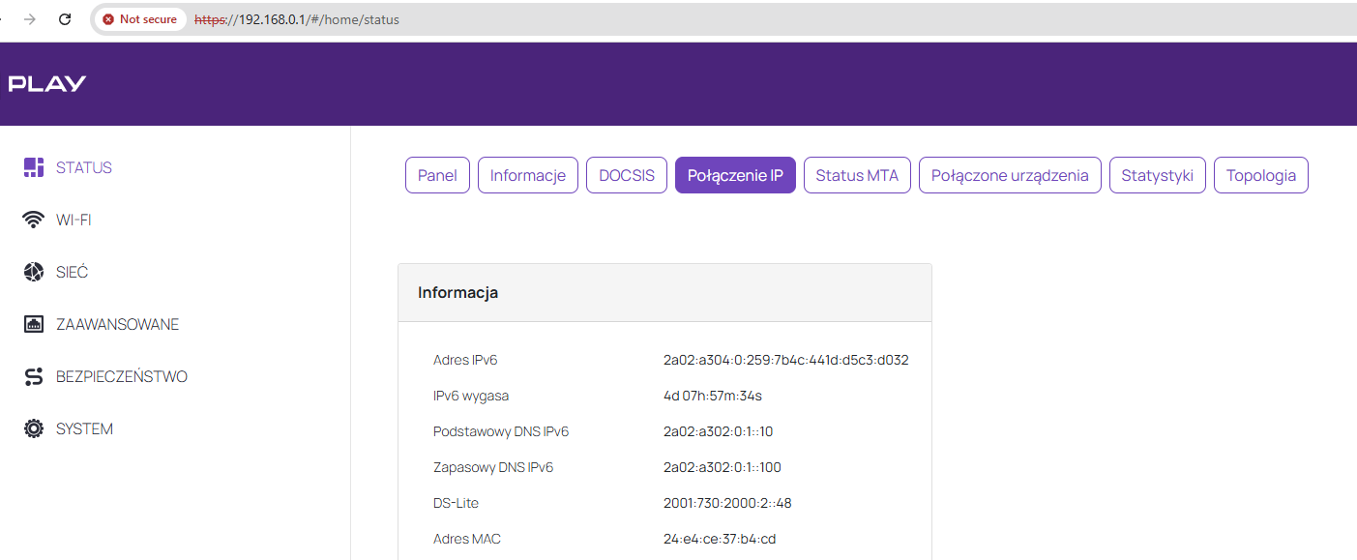Viewport: 1357px width, 560px height.
Task: Click the browser address bar URL
Action: pyautogui.click(x=310, y=19)
